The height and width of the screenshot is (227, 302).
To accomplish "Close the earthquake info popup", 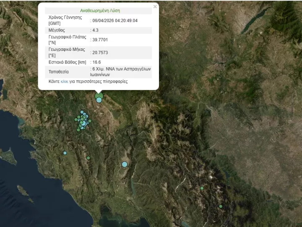I will pyautogui.click(x=155, y=7).
